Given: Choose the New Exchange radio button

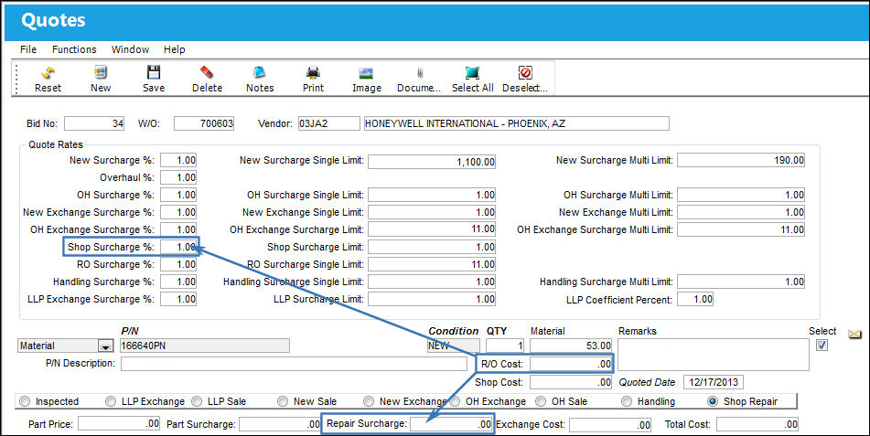Looking at the screenshot, I should point(369,401).
